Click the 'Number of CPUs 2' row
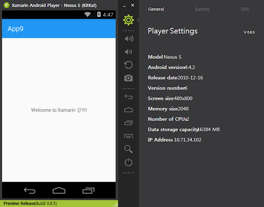Screen dimensions: 264x207 [x=169, y=119]
